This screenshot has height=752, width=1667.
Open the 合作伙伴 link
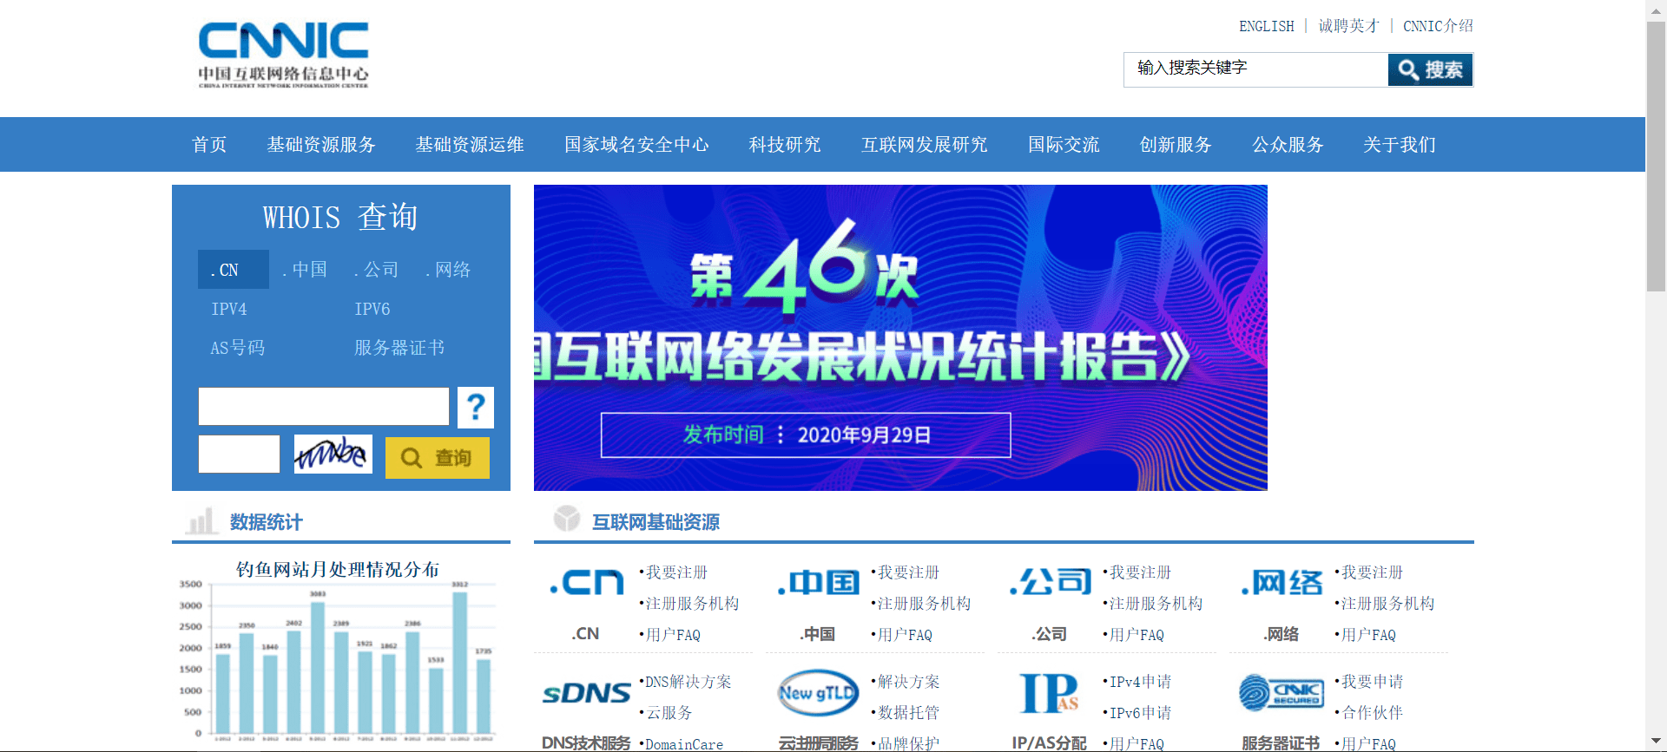(1372, 713)
